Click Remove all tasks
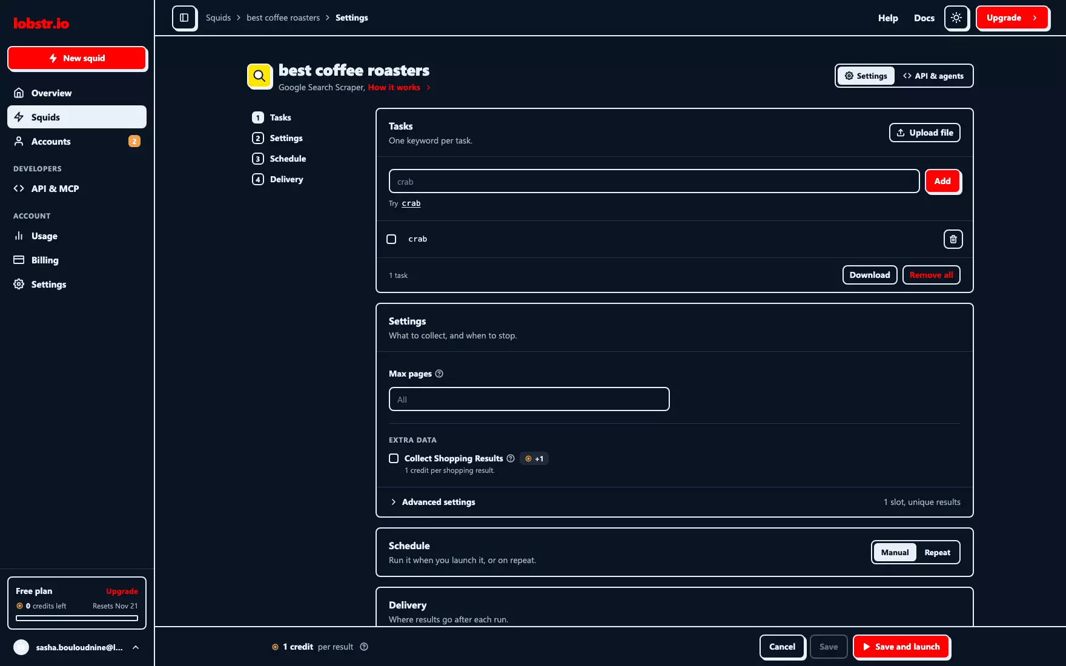Viewport: 1066px width, 666px height. (x=931, y=275)
